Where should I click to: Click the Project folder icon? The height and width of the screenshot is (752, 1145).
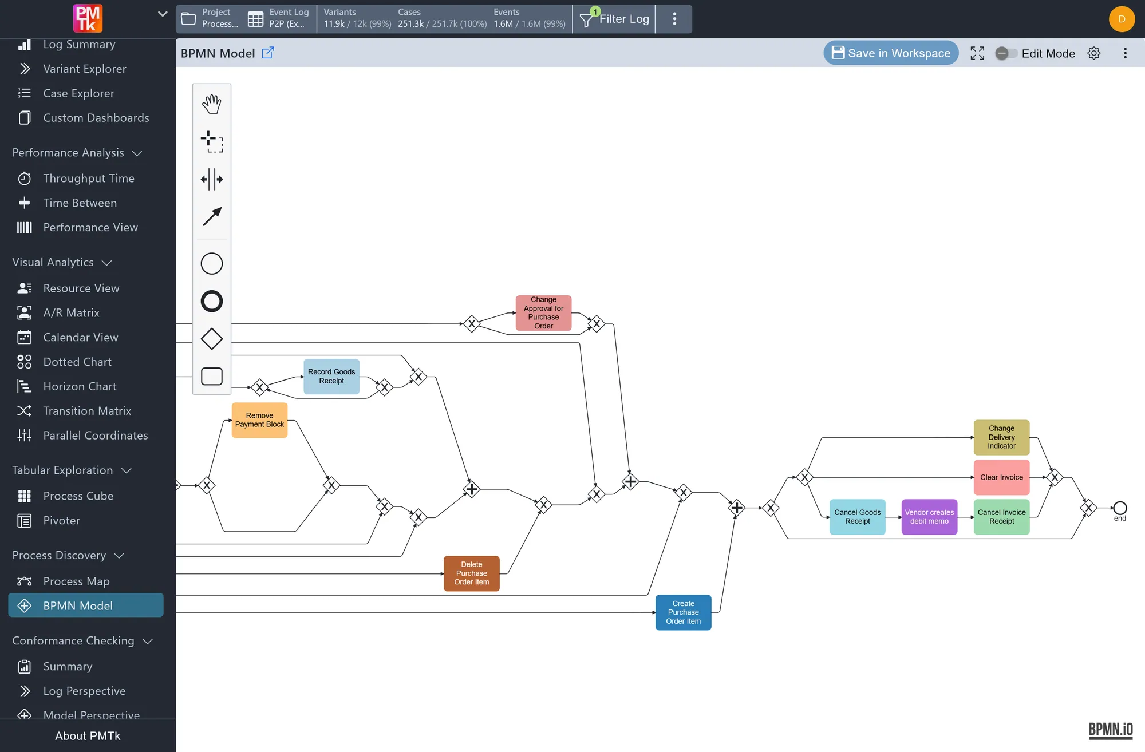(188, 19)
